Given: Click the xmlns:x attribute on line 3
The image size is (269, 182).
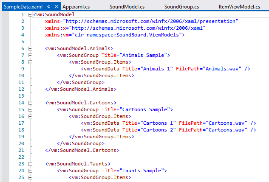Looking at the screenshot, I should (x=55, y=28).
